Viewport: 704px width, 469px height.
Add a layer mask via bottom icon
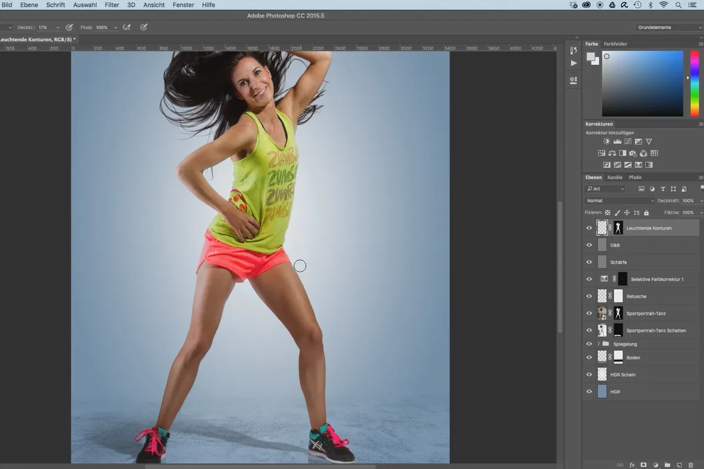tap(644, 464)
